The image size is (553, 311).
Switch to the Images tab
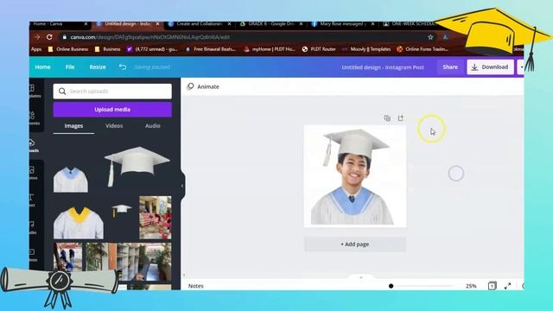point(73,126)
